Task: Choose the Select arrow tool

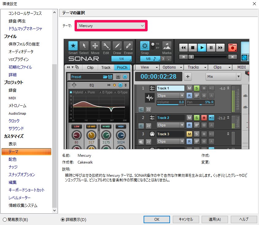Action: click(x=84, y=46)
